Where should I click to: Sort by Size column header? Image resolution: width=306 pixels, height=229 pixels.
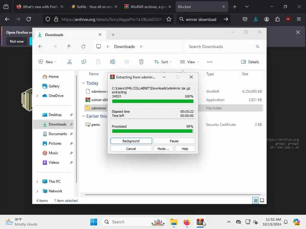tap(245, 74)
